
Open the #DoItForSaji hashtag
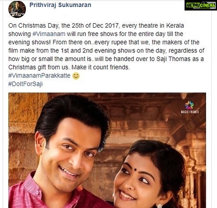[25, 84]
